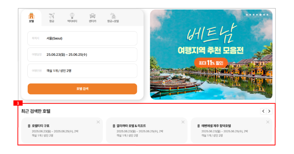Open the 호텔티티 구포 recent search card
Screen dimensions: 294x154
click(x=62, y=131)
